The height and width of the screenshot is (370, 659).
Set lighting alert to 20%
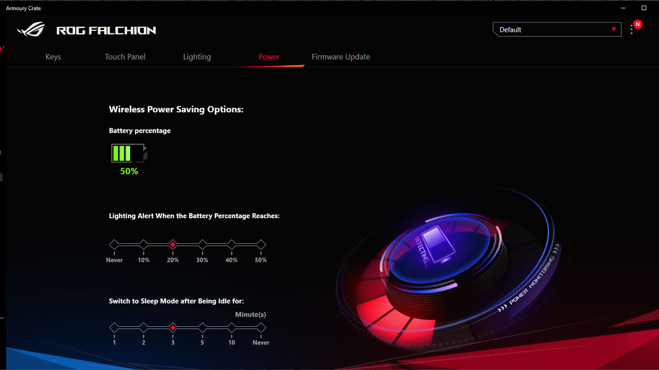point(172,244)
